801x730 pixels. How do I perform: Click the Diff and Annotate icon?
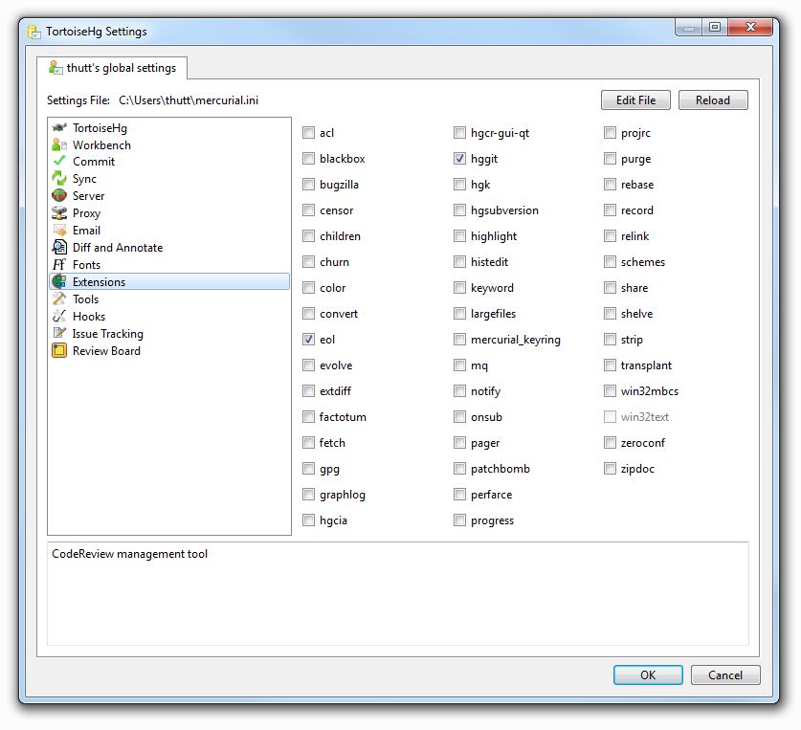[59, 247]
